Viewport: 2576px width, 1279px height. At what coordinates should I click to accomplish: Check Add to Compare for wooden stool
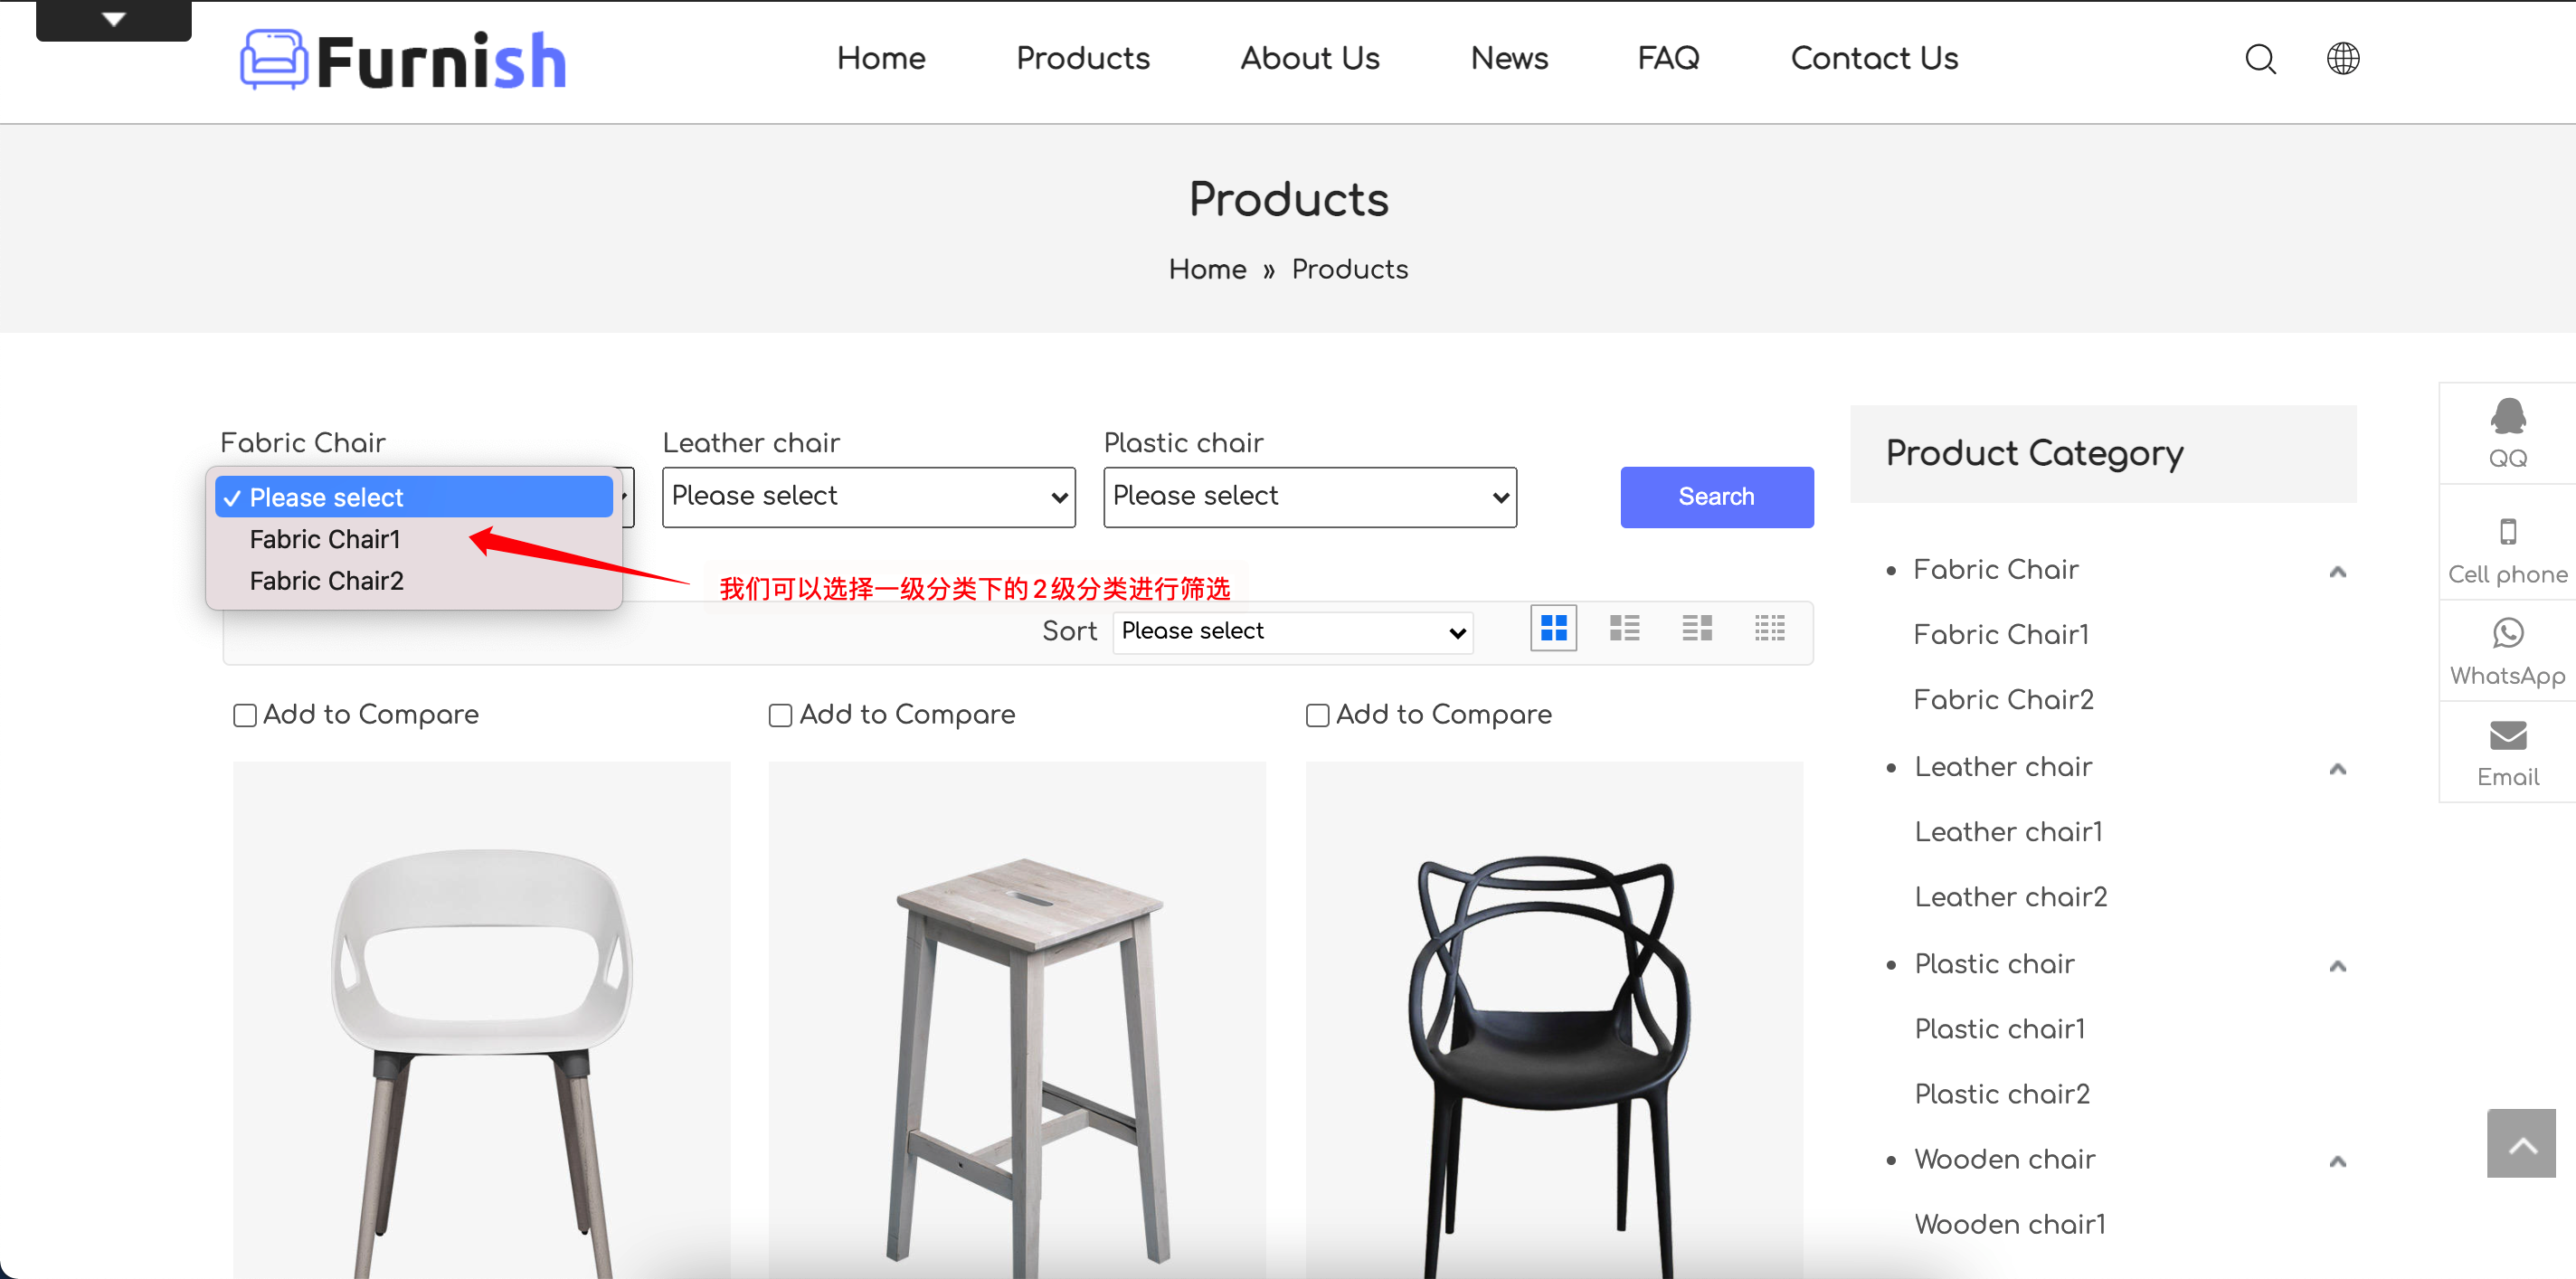coord(780,715)
